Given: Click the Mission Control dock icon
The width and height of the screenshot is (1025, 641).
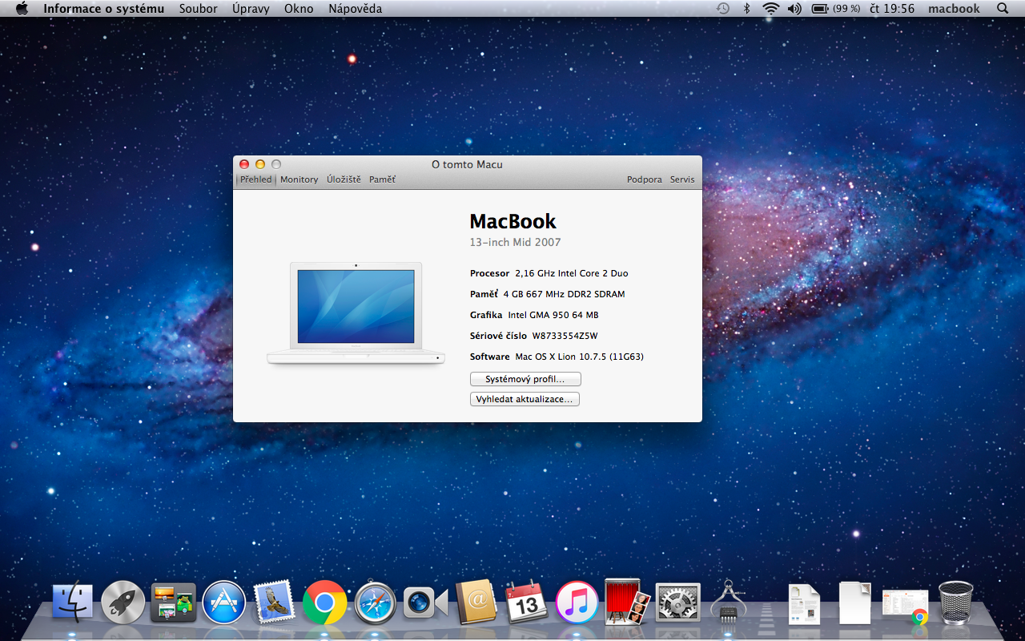Looking at the screenshot, I should (x=173, y=603).
